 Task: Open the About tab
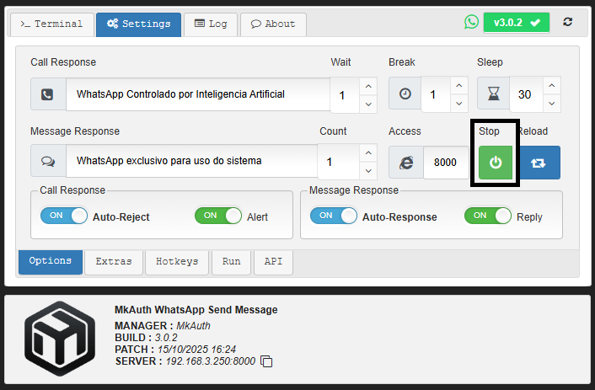[x=273, y=24]
